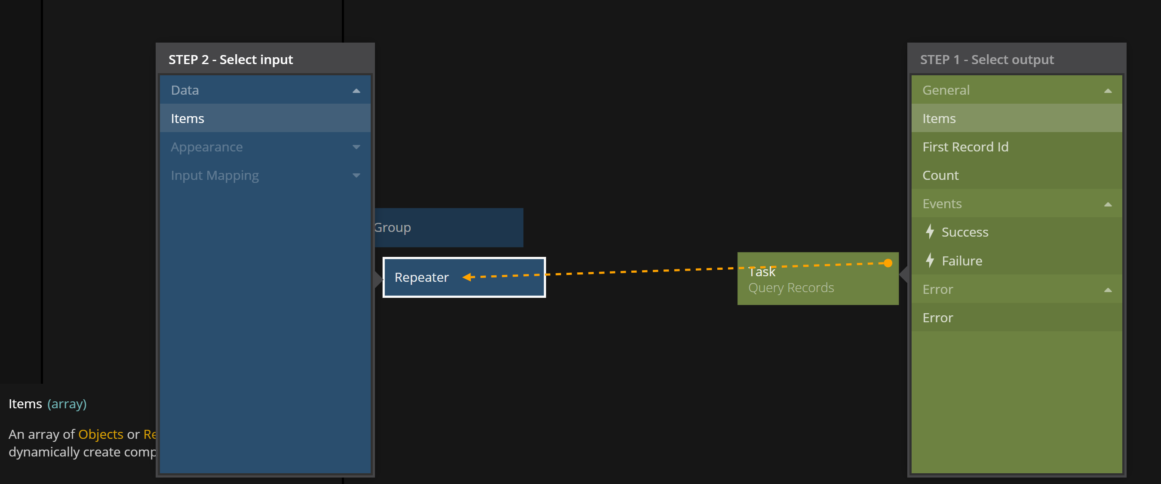Open the Objects documentation link
The image size is (1161, 484).
click(101, 434)
